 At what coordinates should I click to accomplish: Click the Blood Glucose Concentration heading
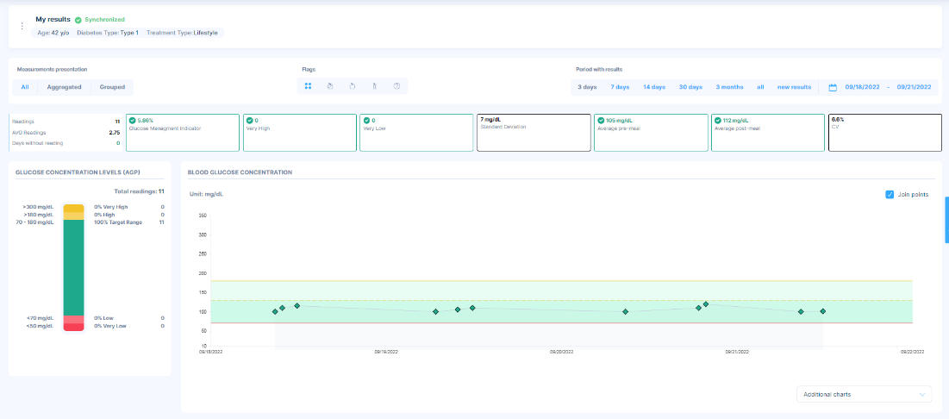[x=240, y=172]
